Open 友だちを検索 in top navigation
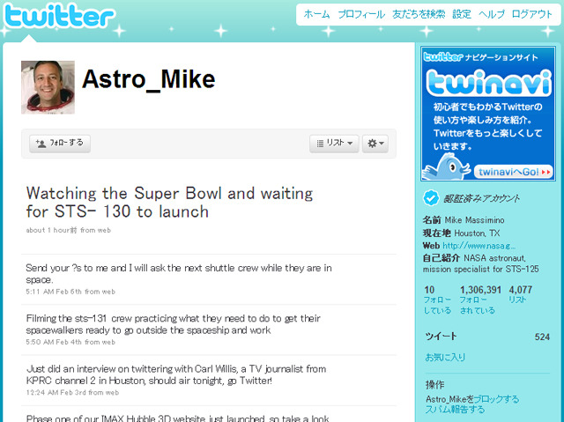The height and width of the screenshot is (422, 564). pyautogui.click(x=419, y=14)
